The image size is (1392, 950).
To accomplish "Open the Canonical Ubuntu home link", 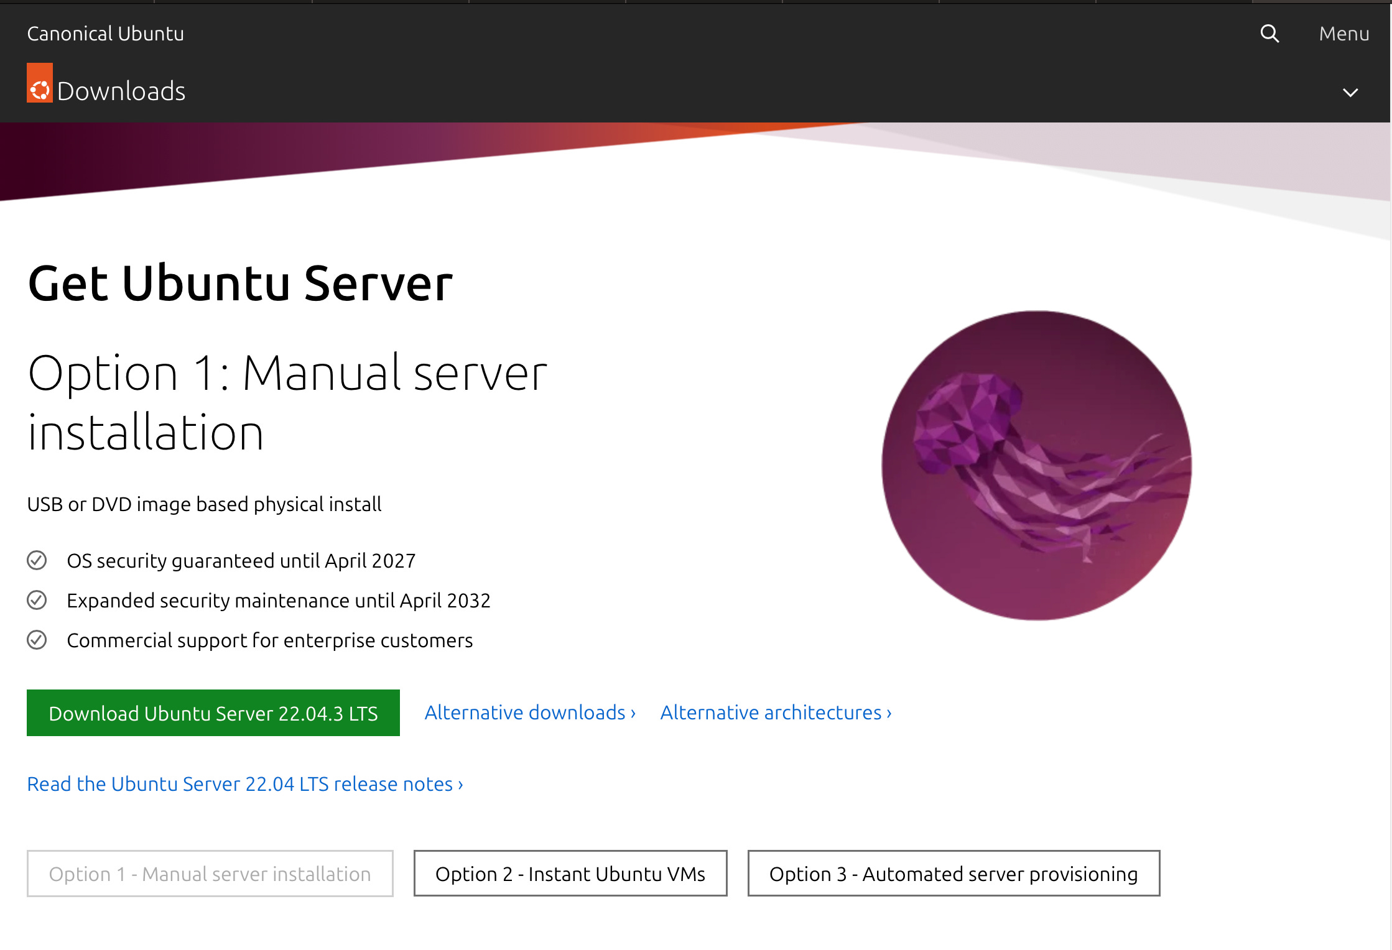I will (105, 34).
